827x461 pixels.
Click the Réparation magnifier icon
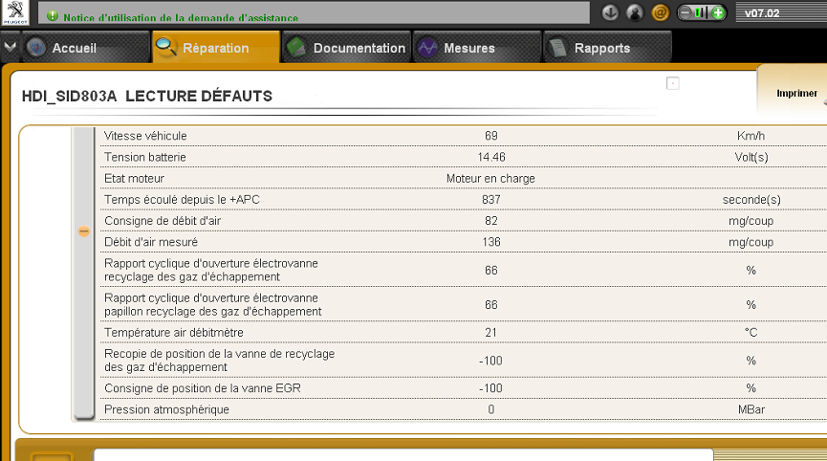click(166, 48)
